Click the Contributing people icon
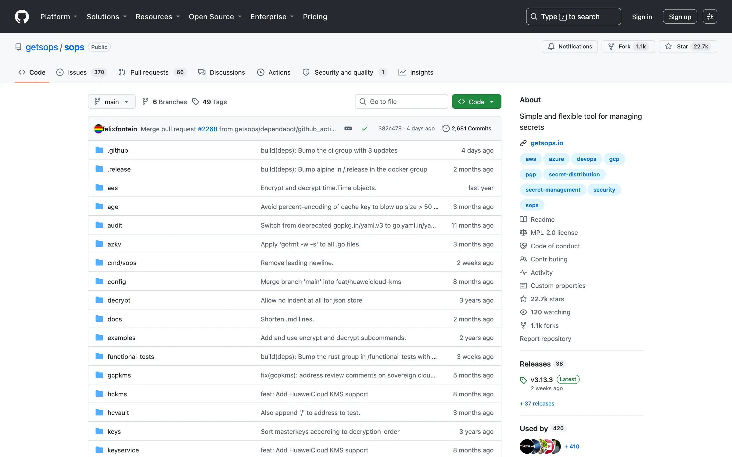 (x=523, y=259)
